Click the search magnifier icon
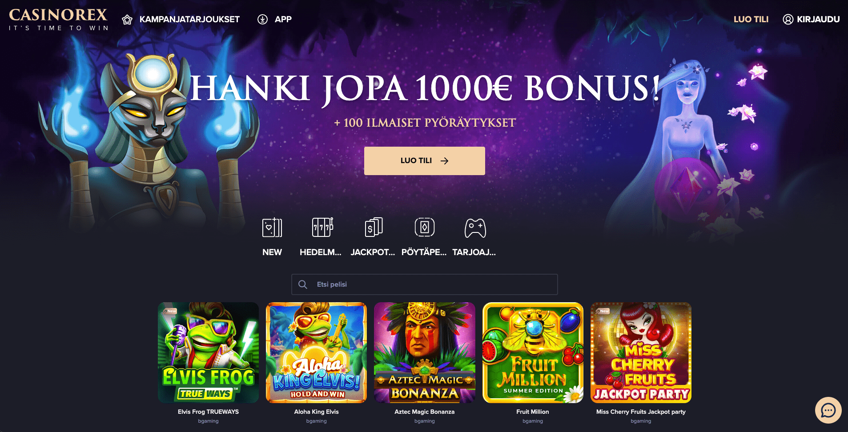The width and height of the screenshot is (848, 432). pyautogui.click(x=303, y=284)
